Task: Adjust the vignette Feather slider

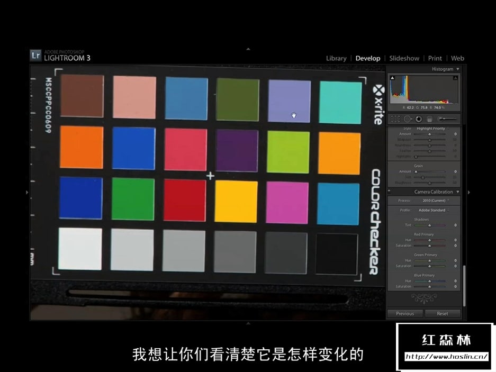Action: (430, 151)
